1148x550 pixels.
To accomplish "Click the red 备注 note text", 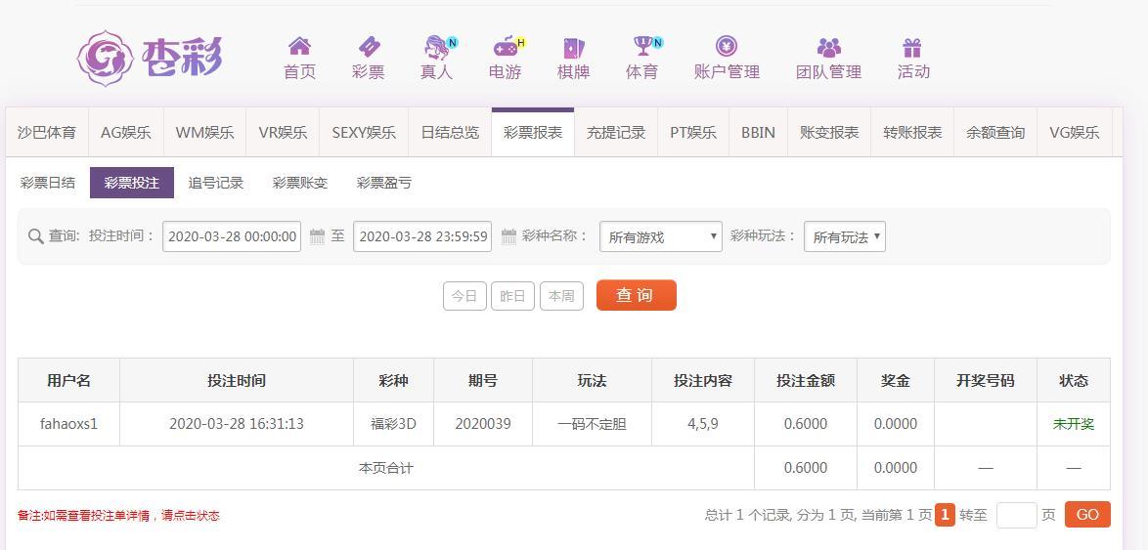I will [x=118, y=516].
